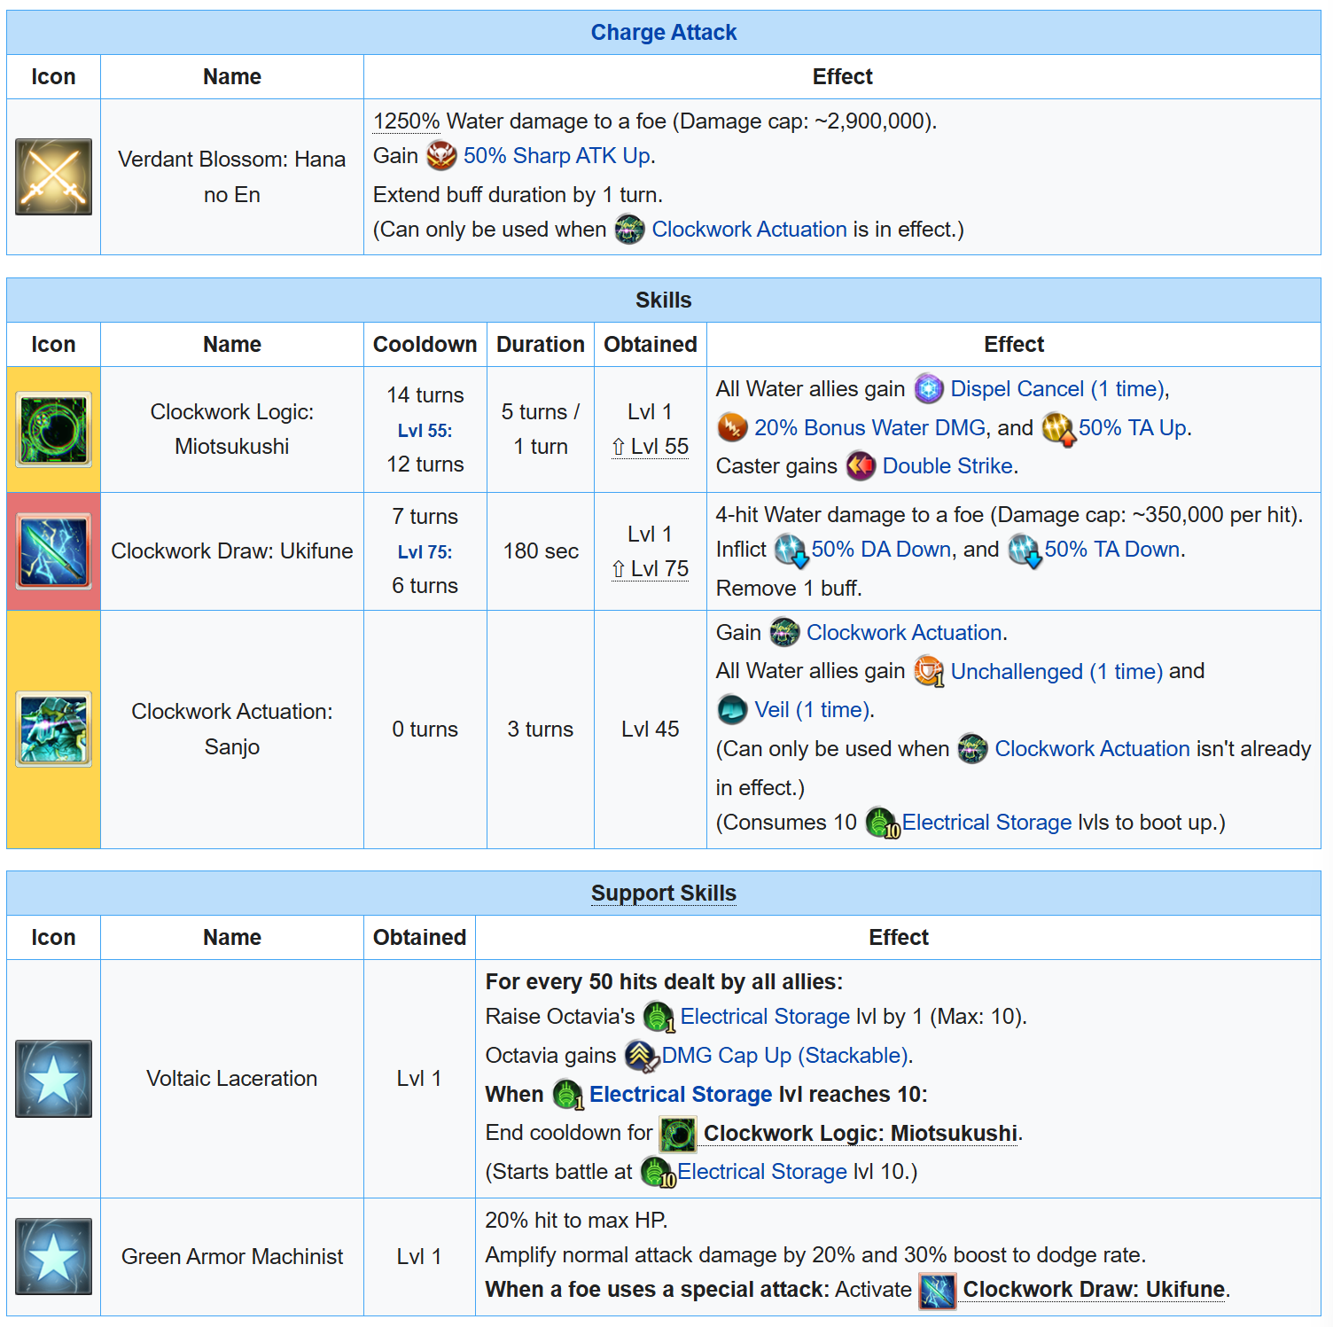
Task: Click the Clockwork Actuation icon beside "isn't already"
Action: pos(972,749)
